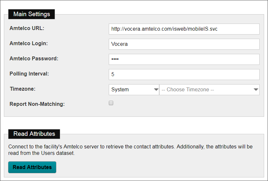Image resolution: width=268 pixels, height=181 pixels.
Task: Click the 'Timezone:' label
Action: pos(22,89)
